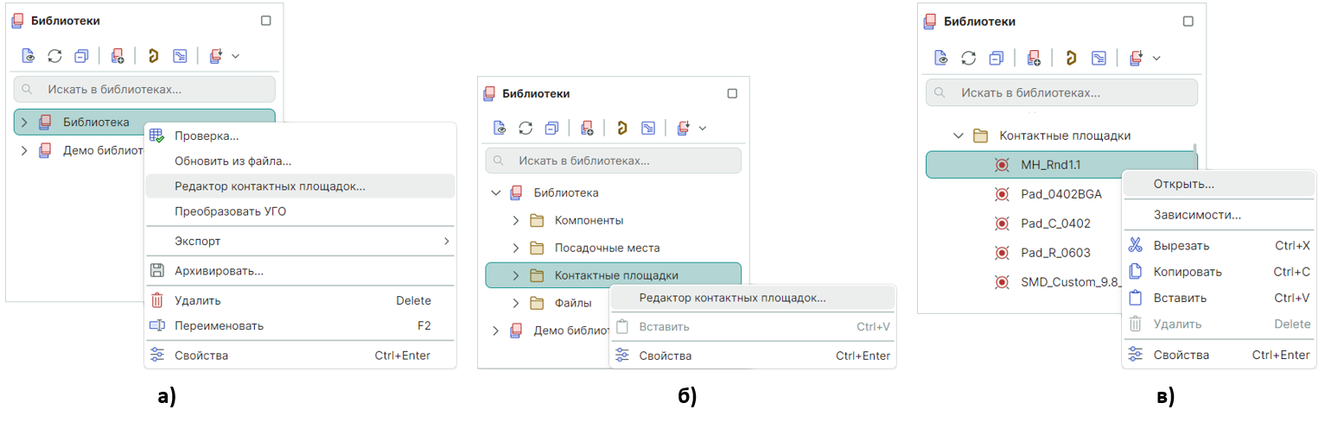Screen dimensions: 1325x422
Task: Click the routing diagram icon in panel в toolbar
Action: pos(1099,58)
